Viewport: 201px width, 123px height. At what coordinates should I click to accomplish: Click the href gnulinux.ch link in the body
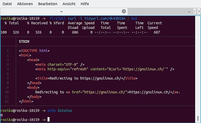(105, 92)
